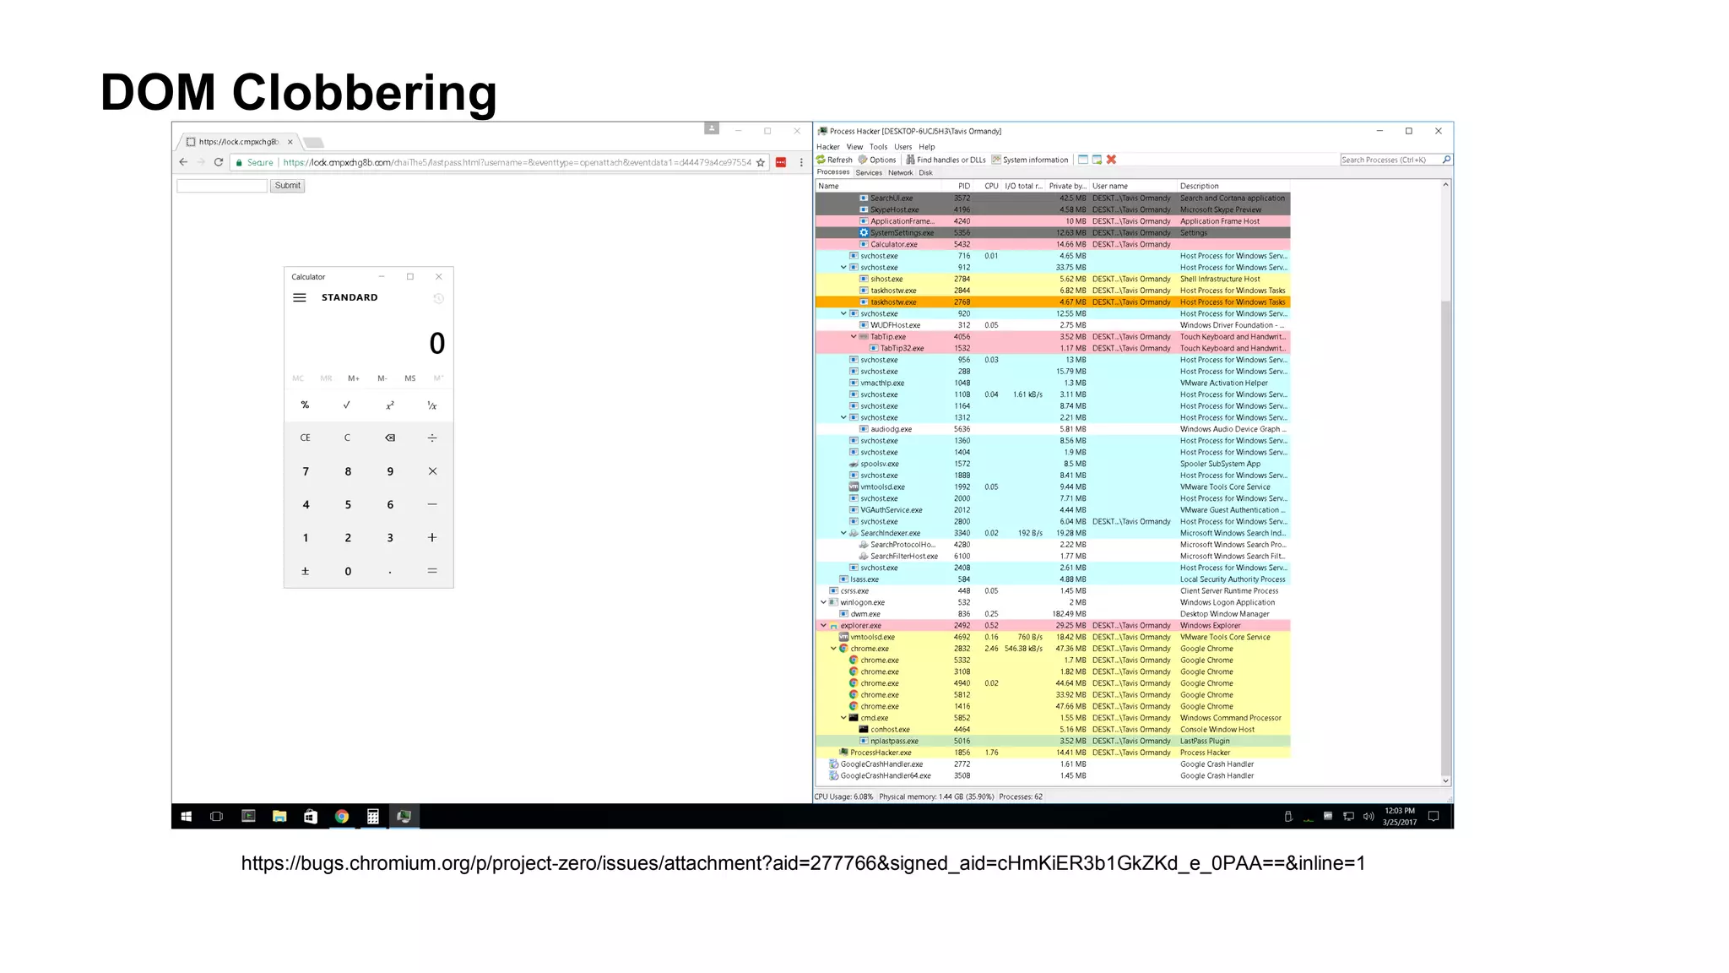Click the MS memory store button
Screen dimensions: 1729x973
[x=410, y=378]
